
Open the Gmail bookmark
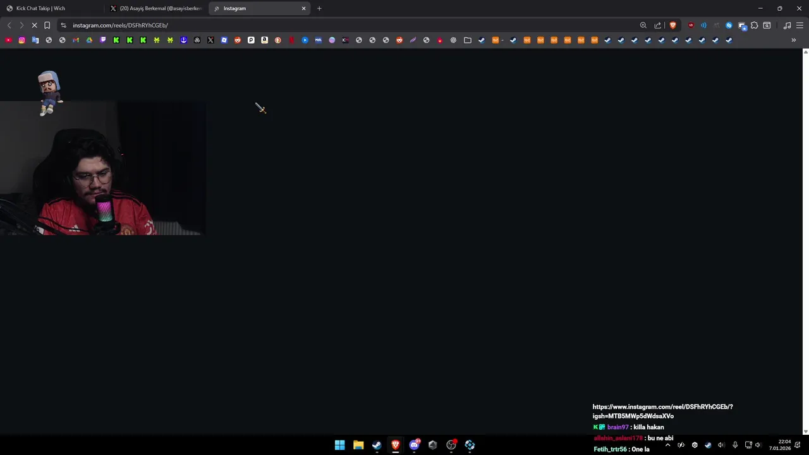(x=76, y=40)
